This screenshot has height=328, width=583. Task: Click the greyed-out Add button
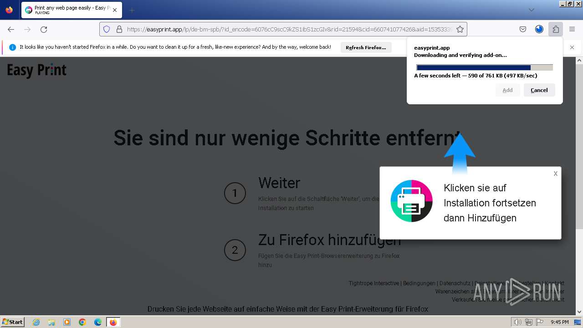pos(507,90)
